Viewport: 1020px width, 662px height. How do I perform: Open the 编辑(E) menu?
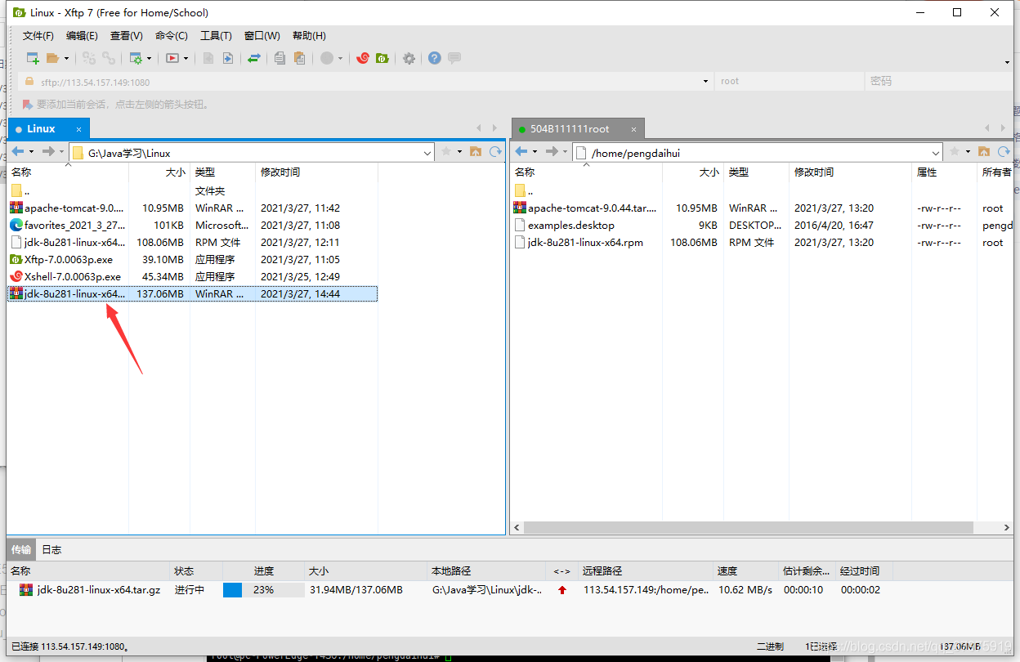[x=82, y=36]
